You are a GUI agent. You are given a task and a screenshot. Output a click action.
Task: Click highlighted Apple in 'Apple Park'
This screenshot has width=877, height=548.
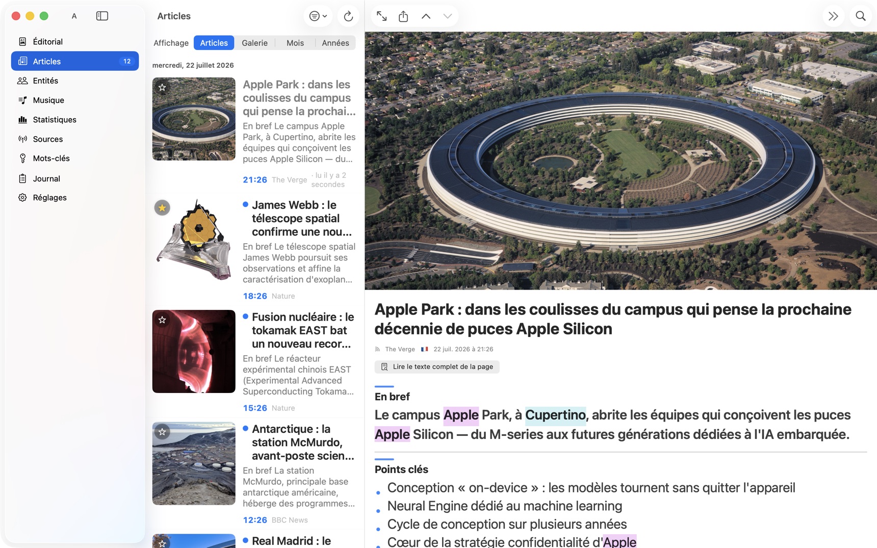click(461, 415)
